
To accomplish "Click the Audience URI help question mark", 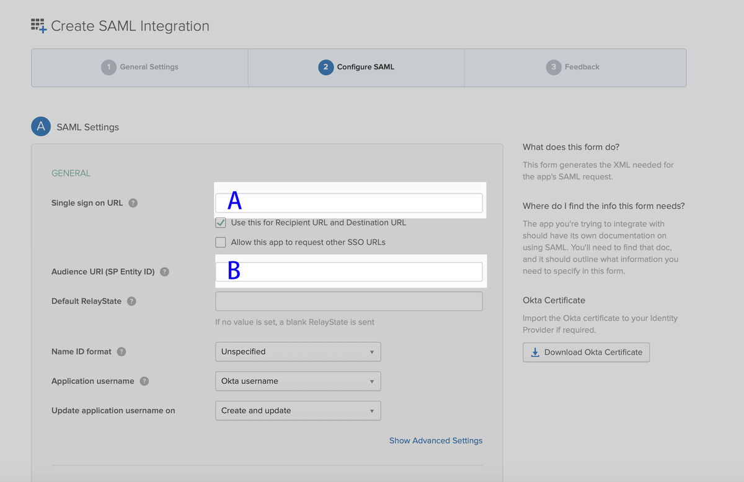I will 164,271.
